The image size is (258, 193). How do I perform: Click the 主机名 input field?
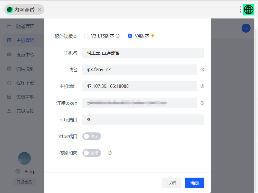pyautogui.click(x=143, y=53)
